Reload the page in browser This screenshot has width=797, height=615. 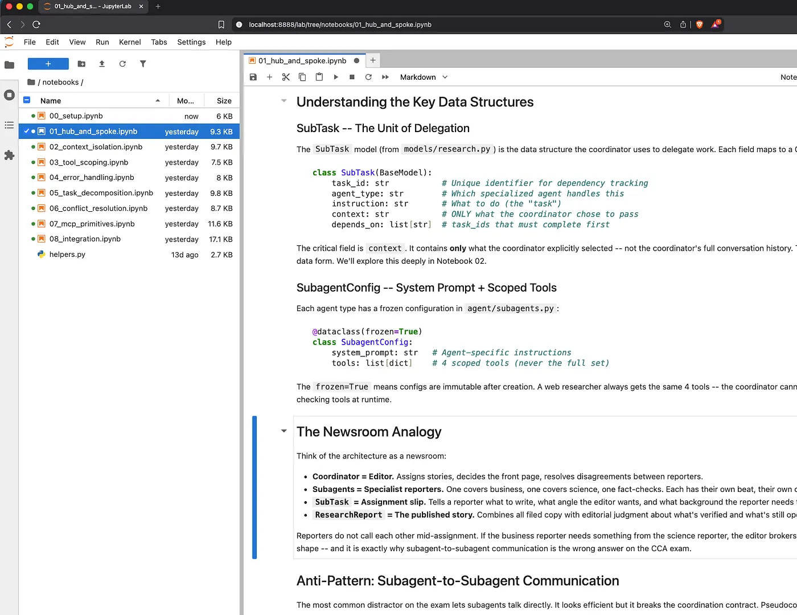pyautogui.click(x=36, y=24)
